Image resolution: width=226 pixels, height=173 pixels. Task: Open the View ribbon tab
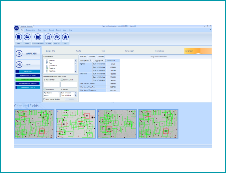coord(64,30)
